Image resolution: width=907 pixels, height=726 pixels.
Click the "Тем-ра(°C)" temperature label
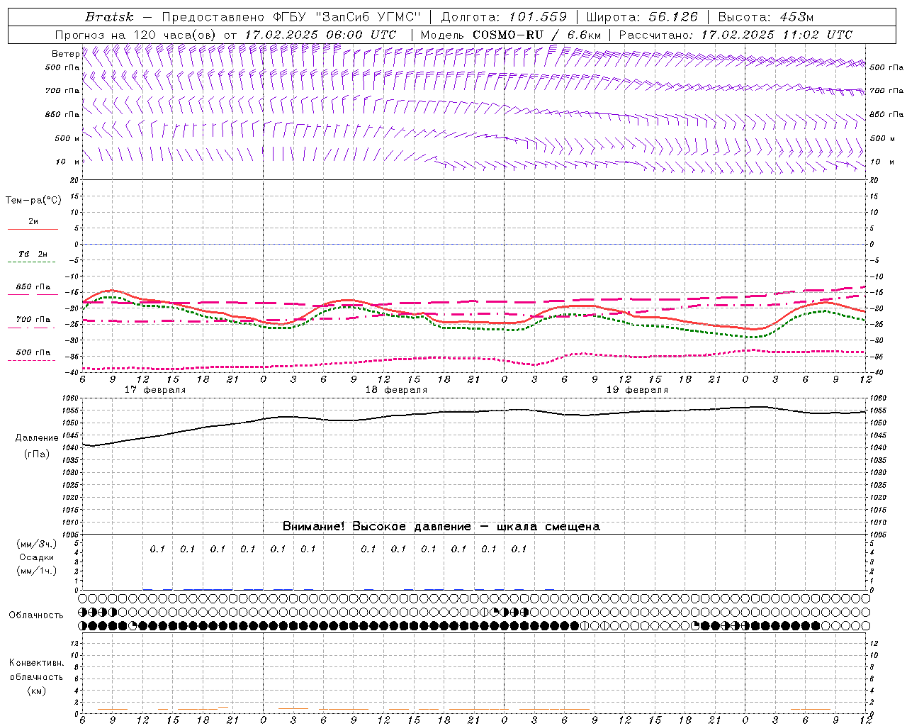pos(33,201)
